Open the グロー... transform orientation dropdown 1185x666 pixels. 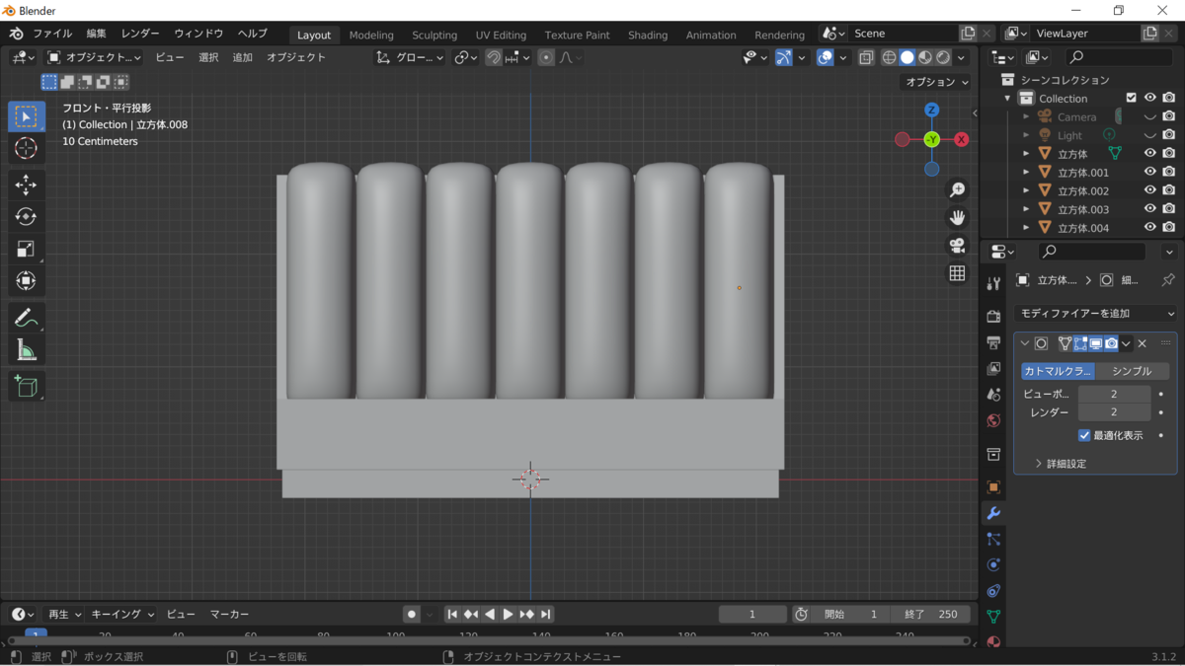coord(411,57)
